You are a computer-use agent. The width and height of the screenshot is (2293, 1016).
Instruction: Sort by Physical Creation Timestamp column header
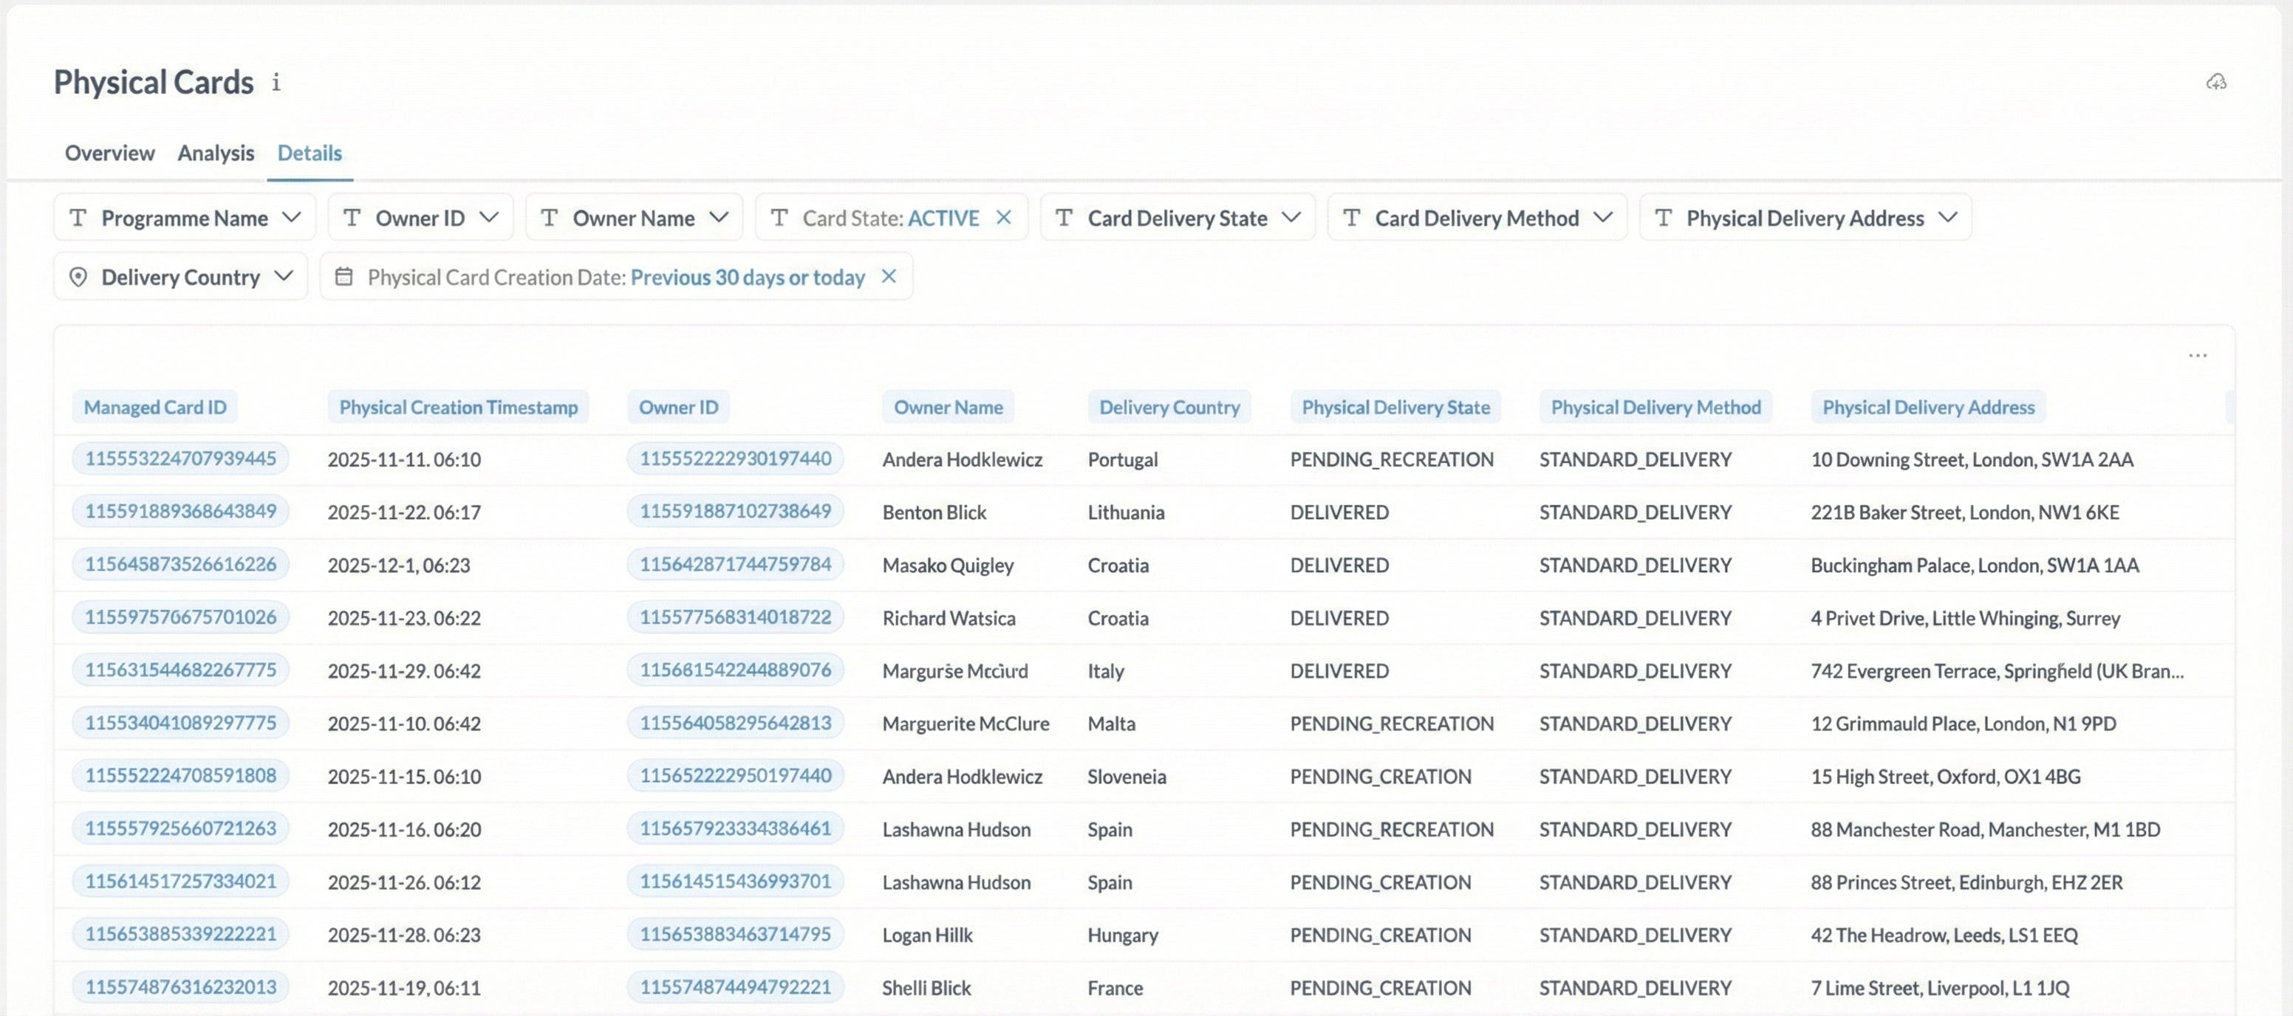click(x=459, y=407)
